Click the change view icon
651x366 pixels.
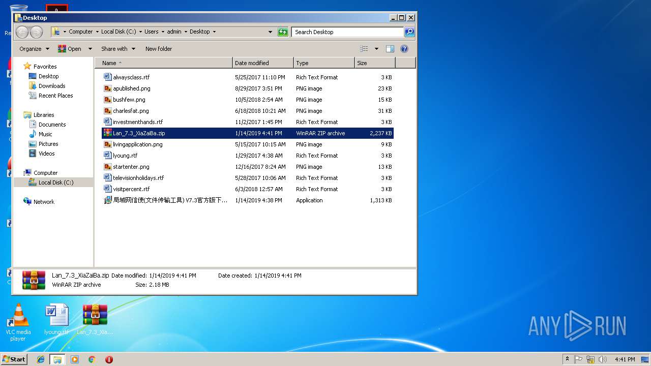364,49
